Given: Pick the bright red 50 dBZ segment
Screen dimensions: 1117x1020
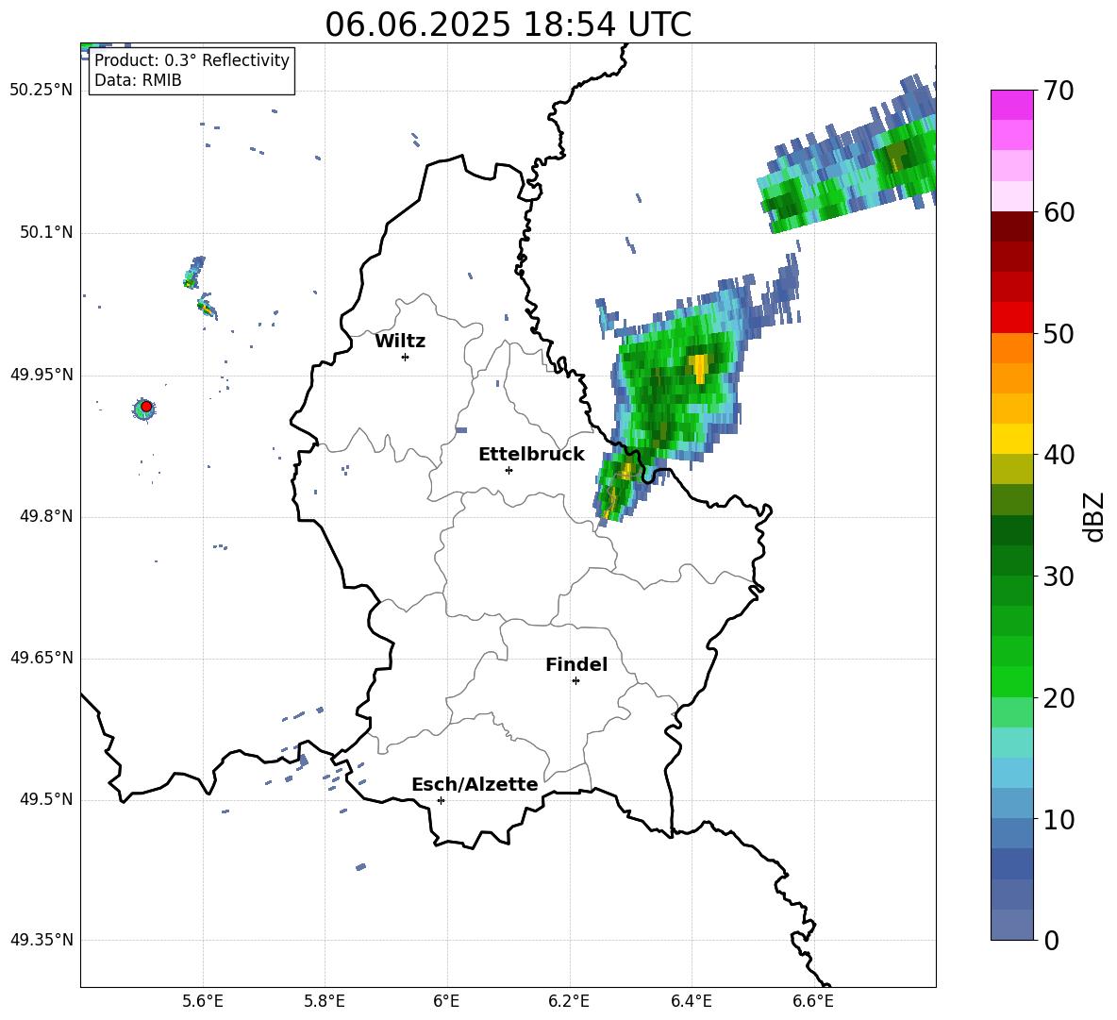Looking at the screenshot, I should tap(1011, 318).
